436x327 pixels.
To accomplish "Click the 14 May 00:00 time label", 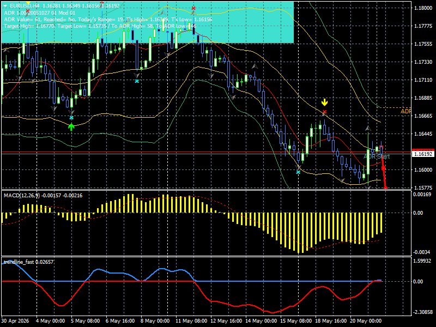I will 261,321.
